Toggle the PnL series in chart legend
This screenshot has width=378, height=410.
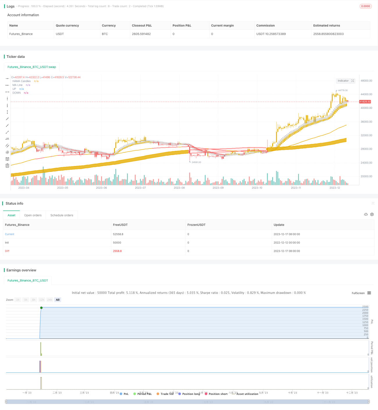coord(124,394)
